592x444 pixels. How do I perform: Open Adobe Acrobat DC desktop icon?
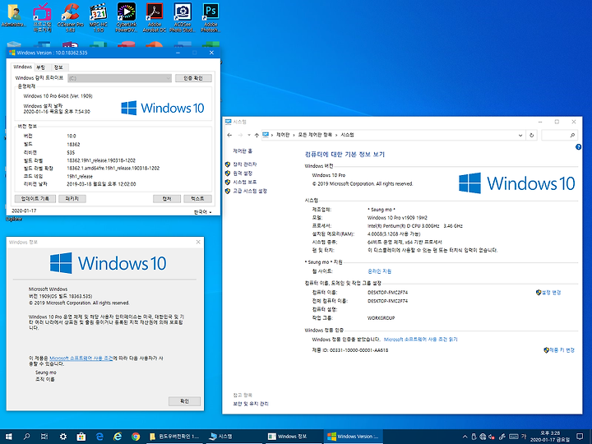click(154, 17)
